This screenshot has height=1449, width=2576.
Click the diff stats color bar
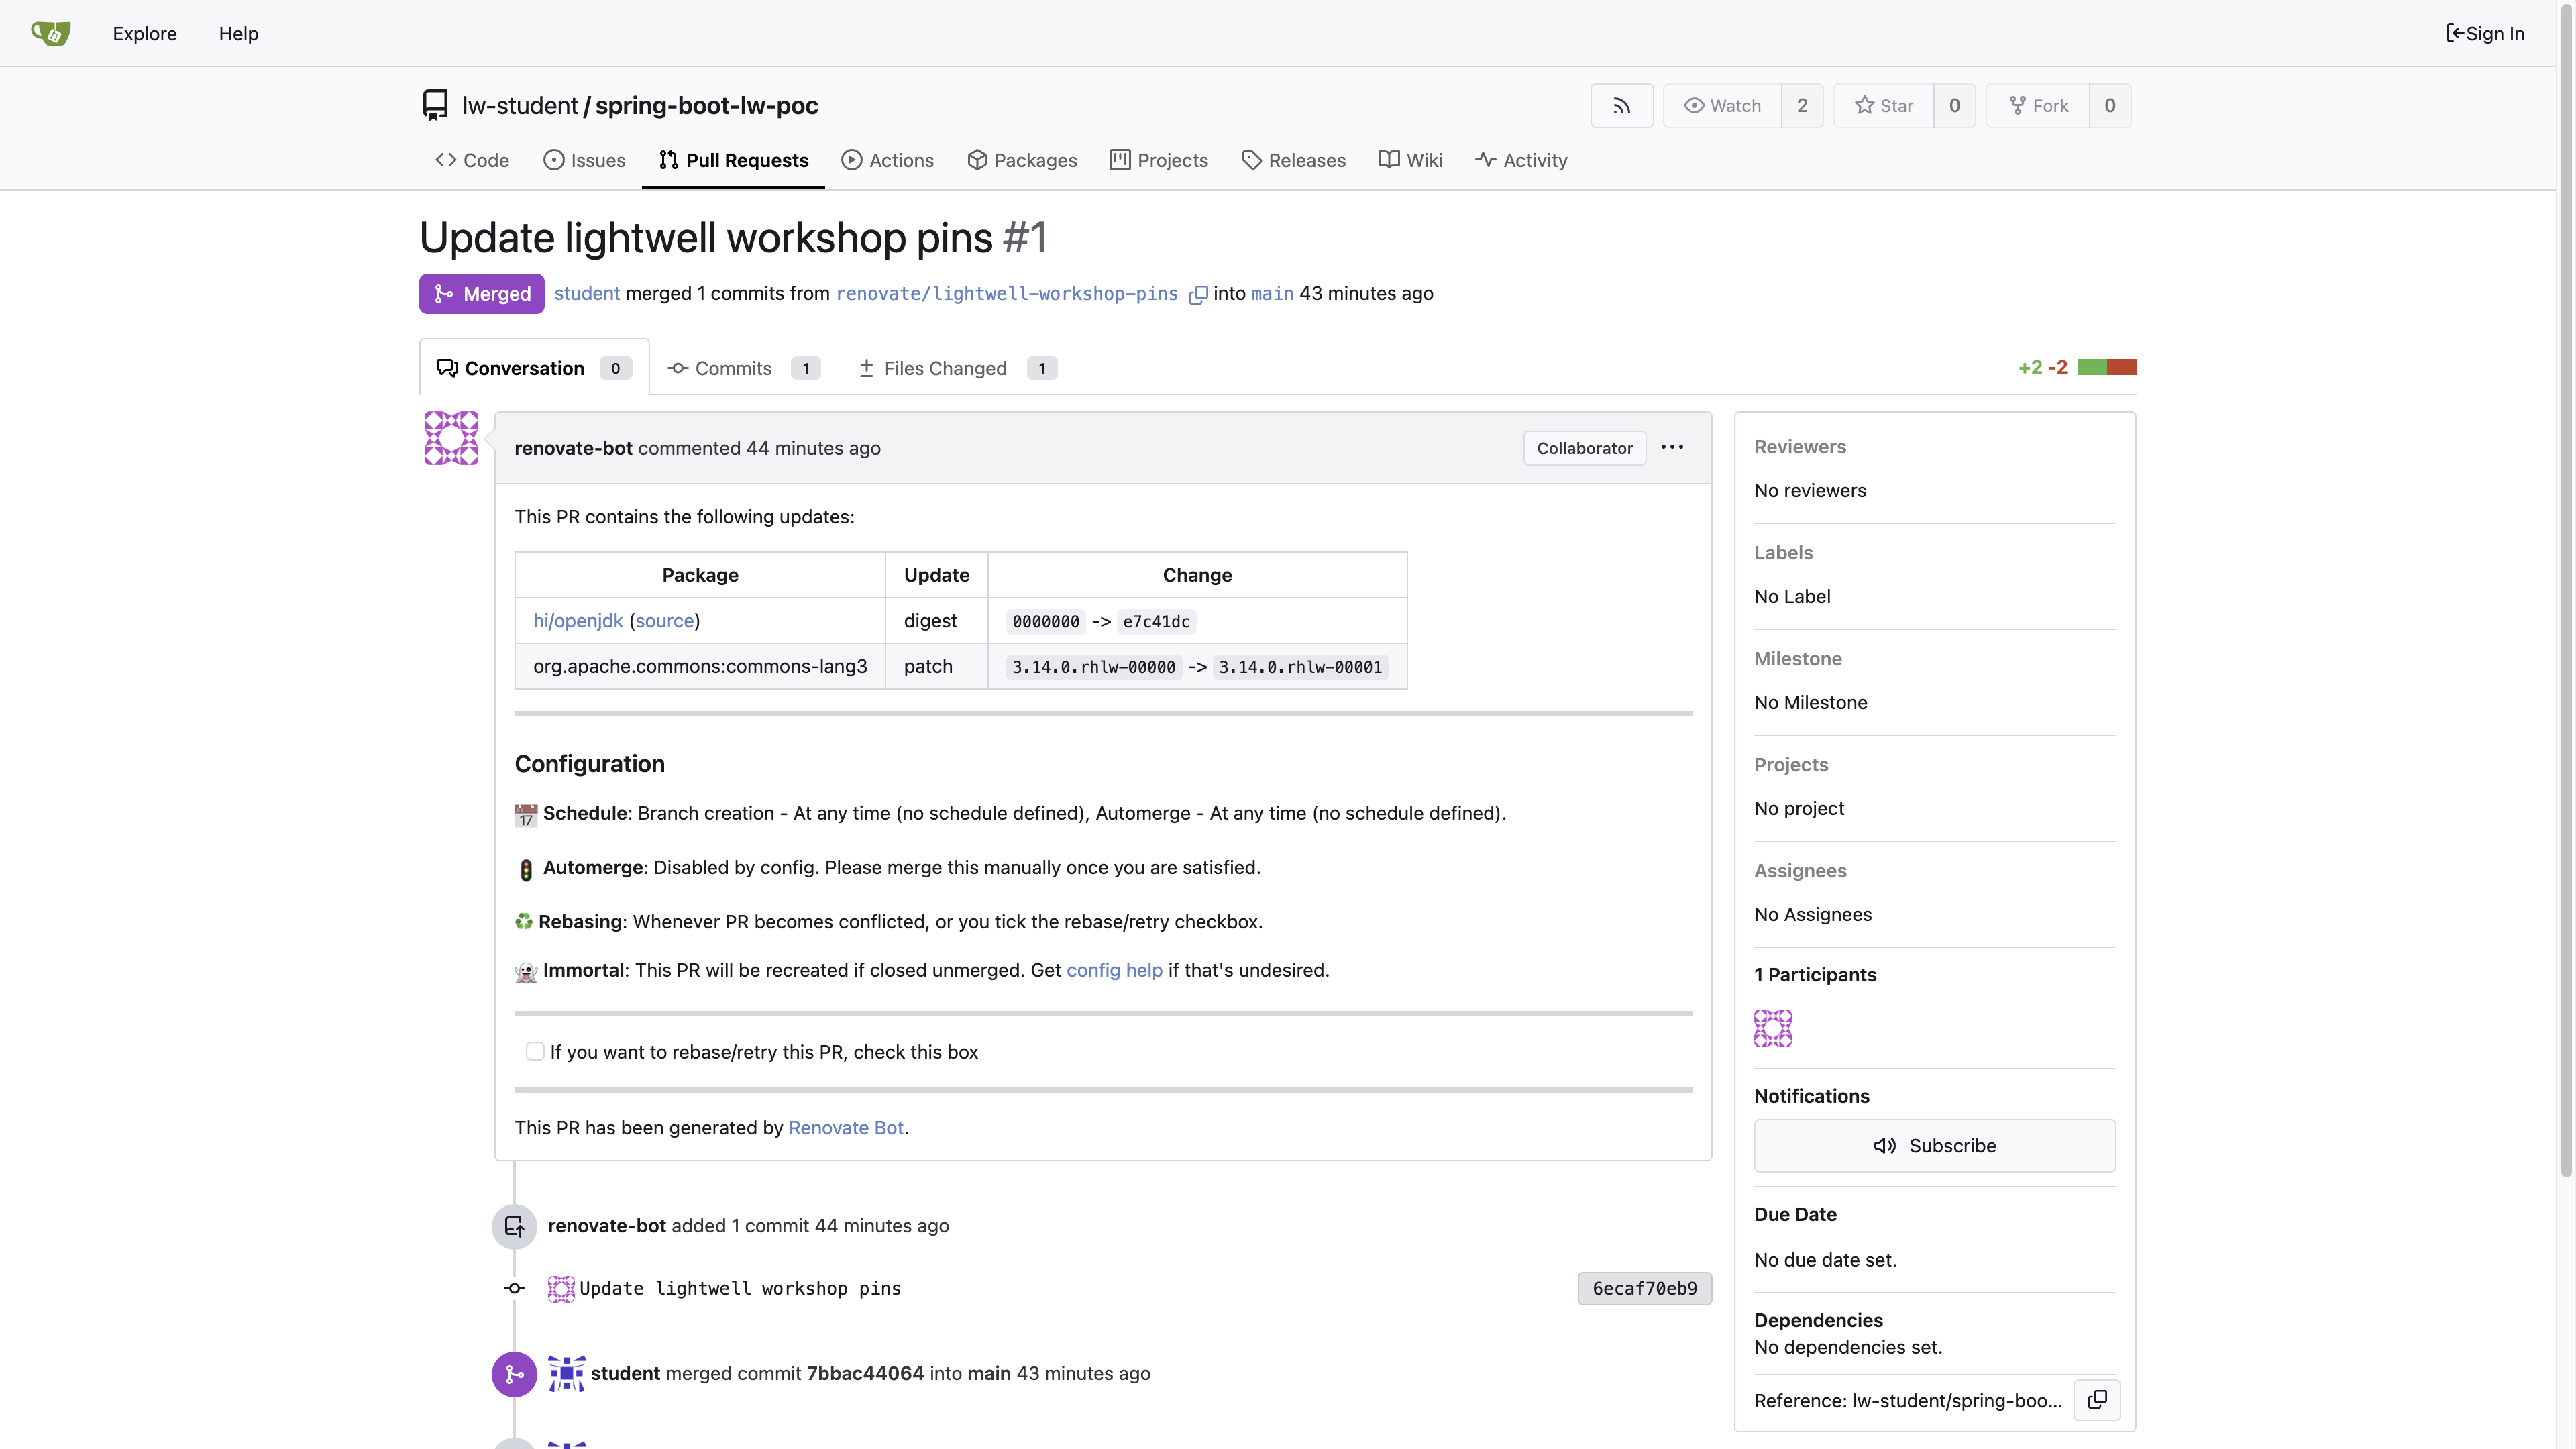(x=2106, y=367)
